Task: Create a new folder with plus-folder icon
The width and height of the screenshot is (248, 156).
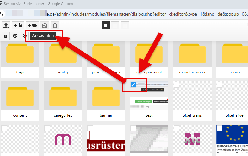Action: pyautogui.click(x=32, y=26)
